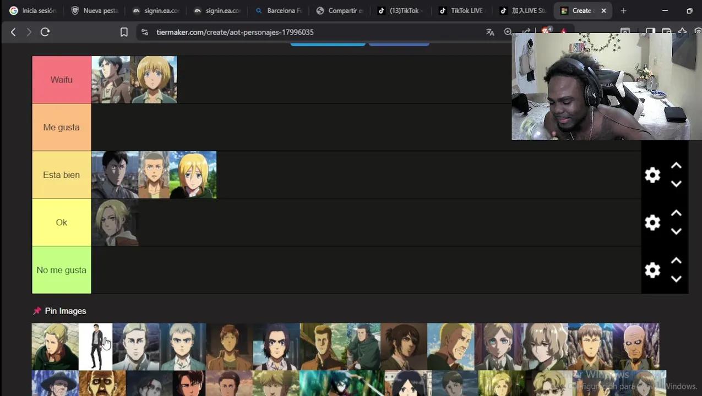Open settings gear for the Ok tier
Screen dimensions: 702x396
click(x=652, y=222)
